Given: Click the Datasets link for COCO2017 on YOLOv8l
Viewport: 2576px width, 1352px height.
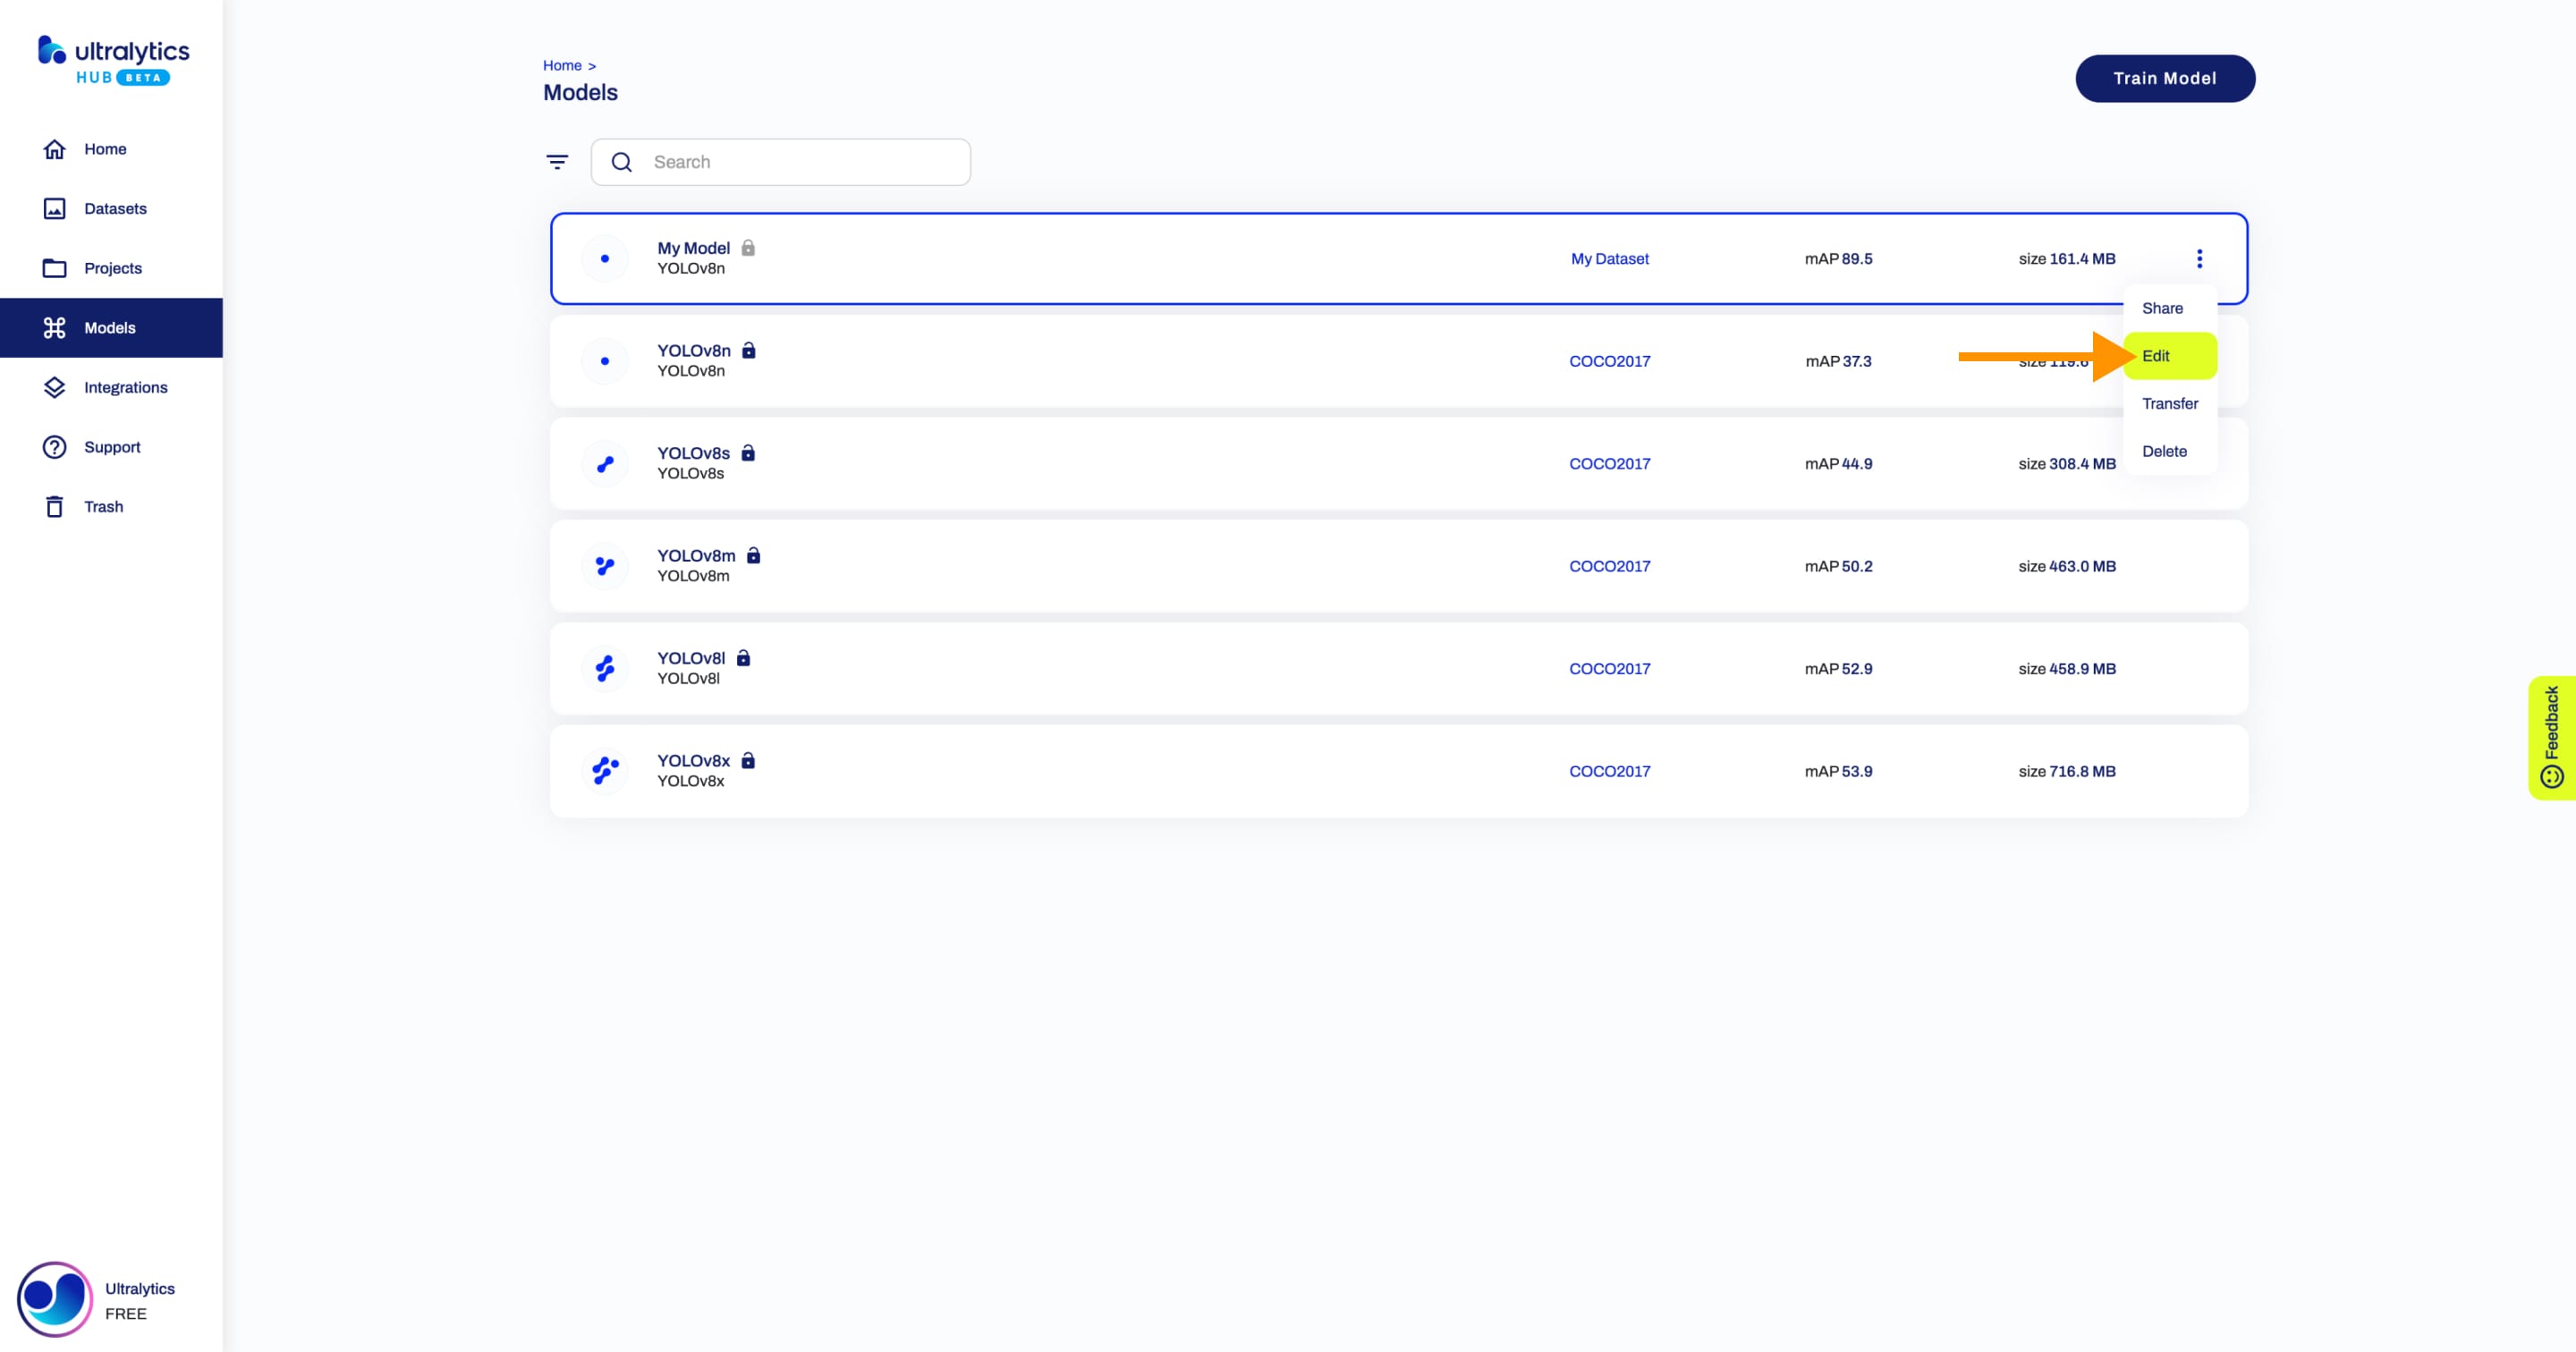Looking at the screenshot, I should (1608, 667).
